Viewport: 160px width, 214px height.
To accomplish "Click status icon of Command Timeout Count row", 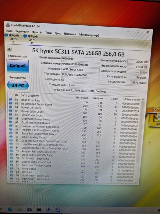I will 11,165.
